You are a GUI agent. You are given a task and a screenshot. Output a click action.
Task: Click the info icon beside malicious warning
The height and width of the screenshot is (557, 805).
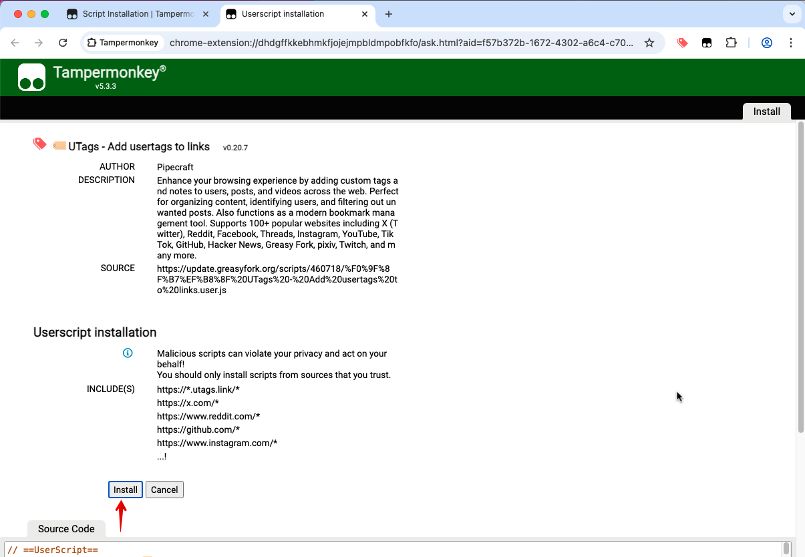pos(128,353)
